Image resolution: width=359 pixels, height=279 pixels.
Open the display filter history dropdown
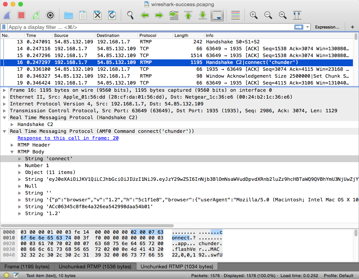coord(308,27)
